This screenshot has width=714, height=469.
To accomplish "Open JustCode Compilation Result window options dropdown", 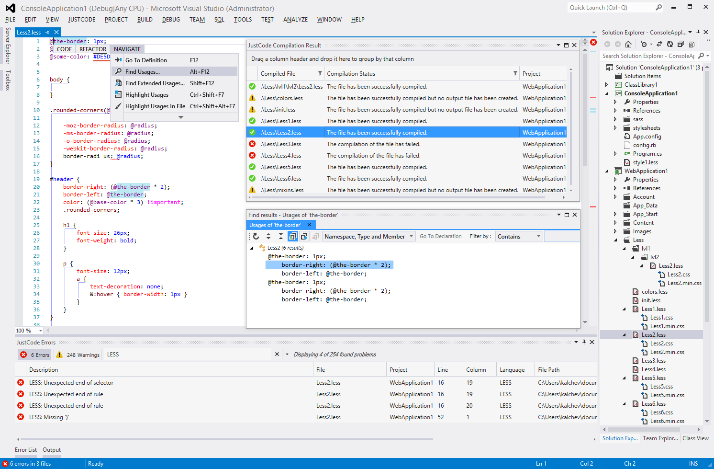I will pos(558,45).
